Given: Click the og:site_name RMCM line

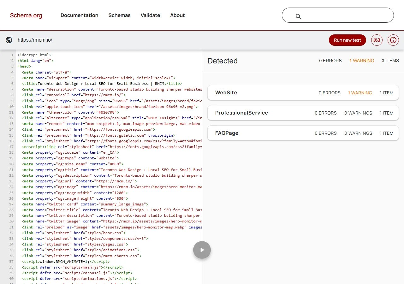Looking at the screenshot, I should coord(73,164).
